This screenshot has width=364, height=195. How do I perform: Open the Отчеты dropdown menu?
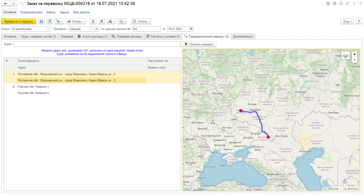click(141, 21)
